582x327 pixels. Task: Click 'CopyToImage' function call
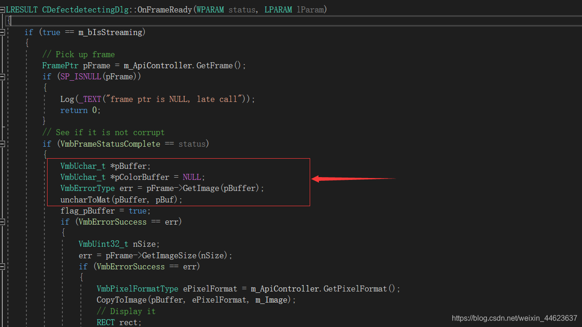point(121,300)
